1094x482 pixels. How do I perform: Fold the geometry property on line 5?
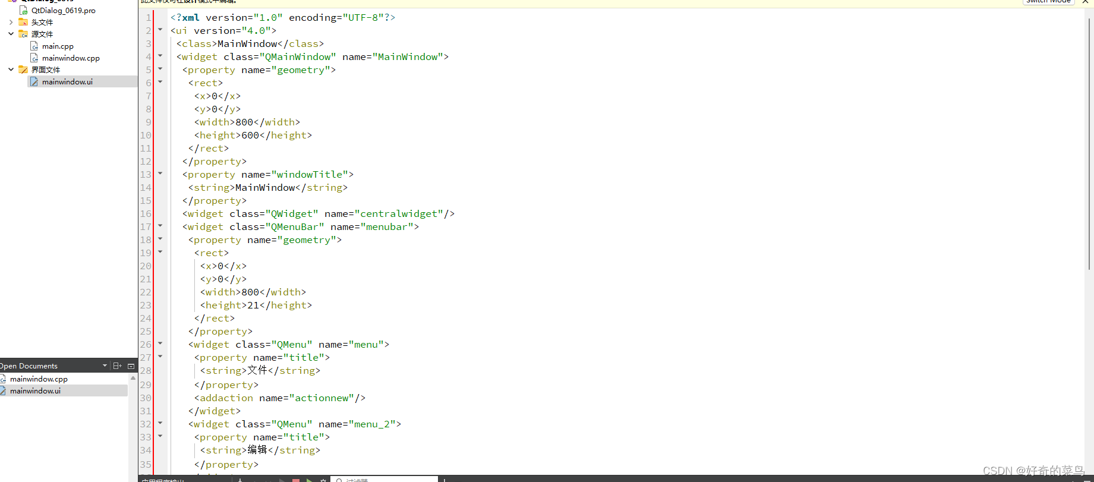pos(160,68)
